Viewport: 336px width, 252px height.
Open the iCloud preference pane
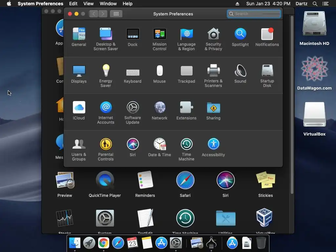coord(79,110)
